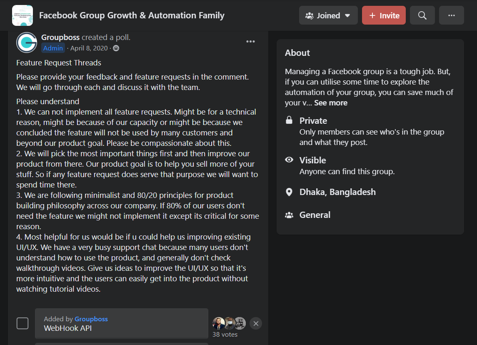
Task: Click the Facebook Group Growth & Automation Family title
Action: (x=132, y=15)
